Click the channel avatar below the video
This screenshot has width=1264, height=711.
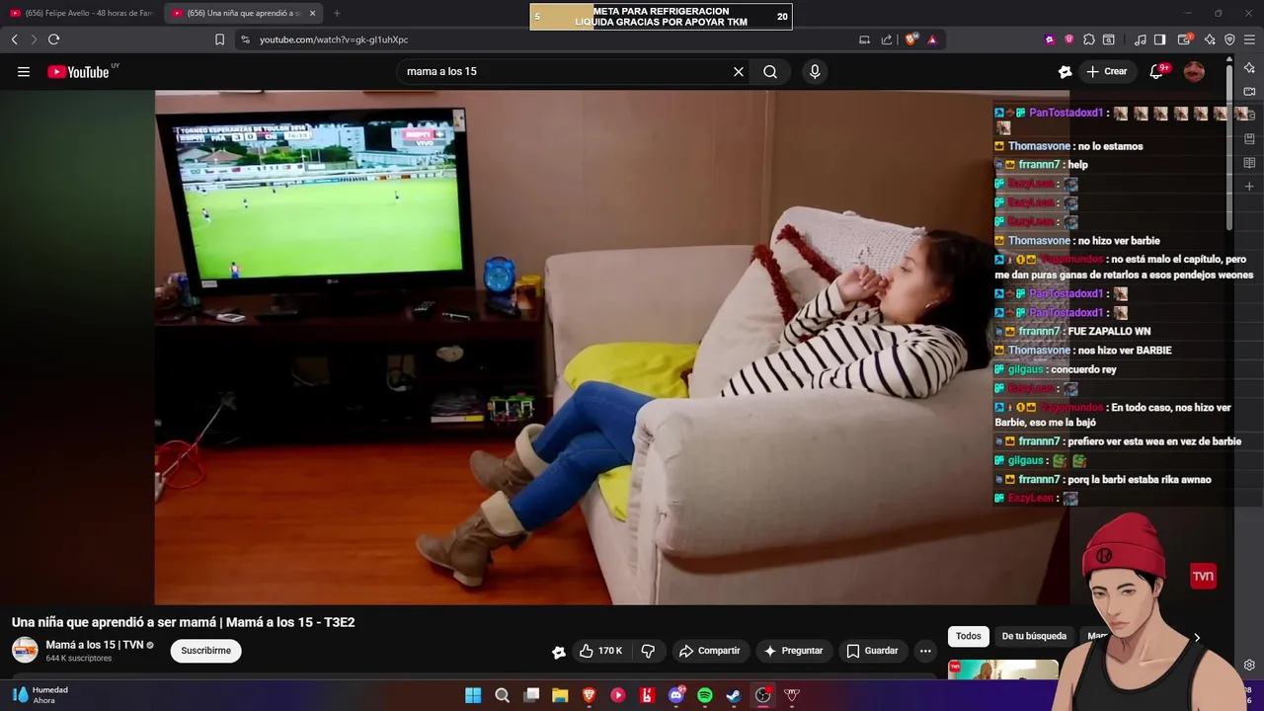[x=25, y=651]
